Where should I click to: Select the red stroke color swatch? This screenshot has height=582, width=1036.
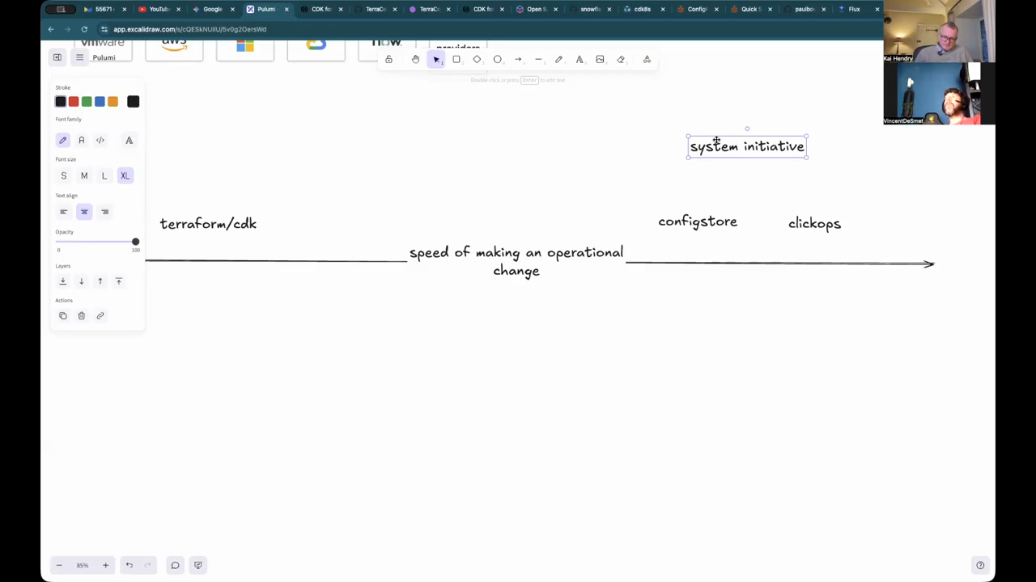73,101
